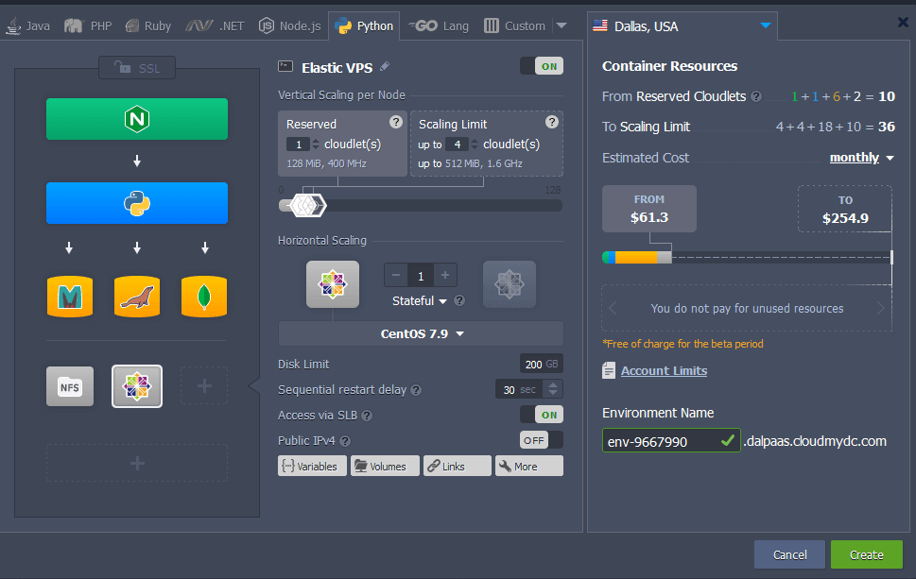Choose the MongoDB NoSQL database icon
Viewport: 916px width, 579px height.
click(204, 297)
